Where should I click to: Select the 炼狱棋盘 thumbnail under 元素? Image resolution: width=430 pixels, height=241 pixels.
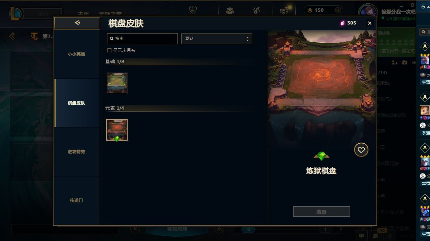117,130
